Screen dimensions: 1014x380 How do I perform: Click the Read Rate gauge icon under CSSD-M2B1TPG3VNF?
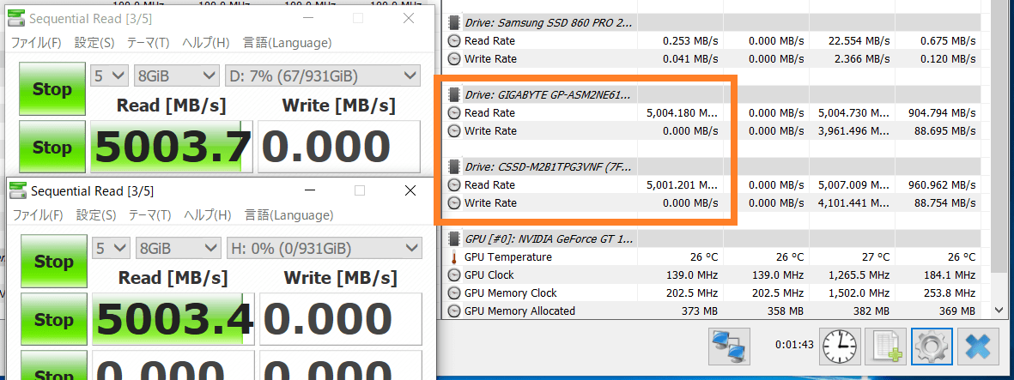tap(454, 184)
